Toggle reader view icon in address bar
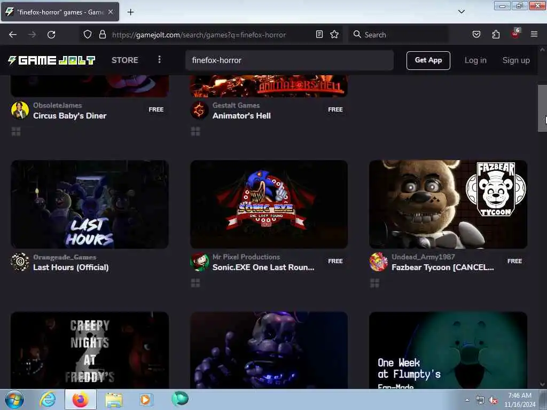 pyautogui.click(x=319, y=35)
